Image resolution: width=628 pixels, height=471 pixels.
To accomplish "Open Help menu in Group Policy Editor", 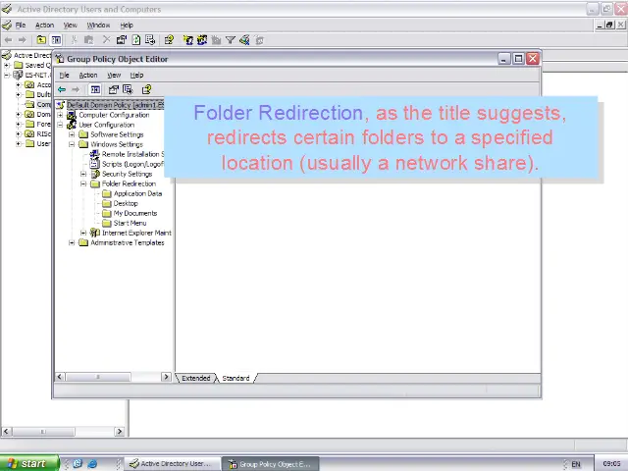I will [136, 75].
